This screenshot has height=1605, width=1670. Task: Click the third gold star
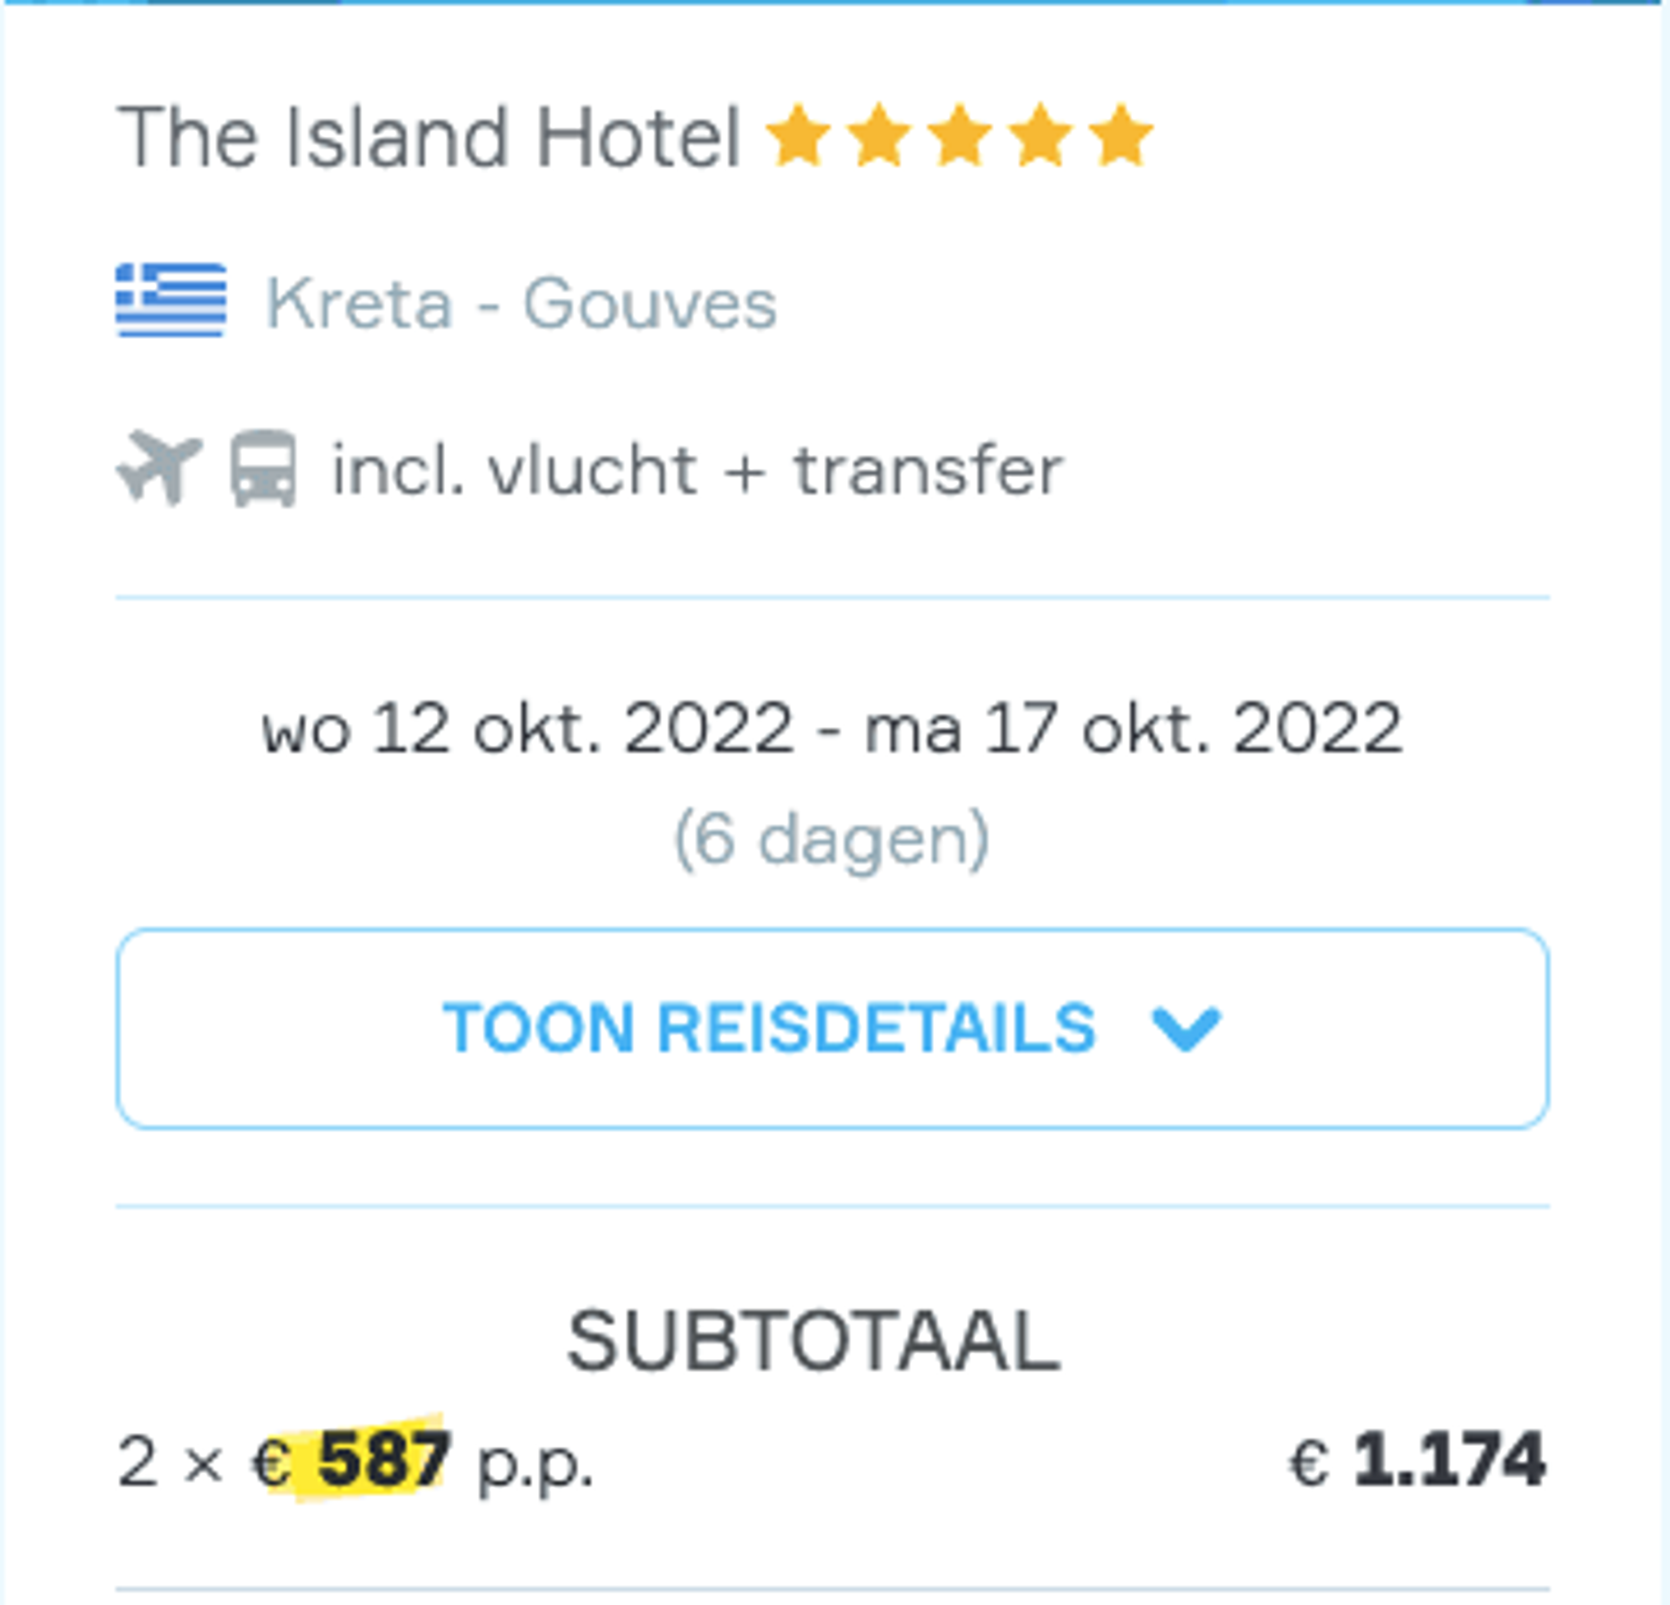click(x=960, y=135)
